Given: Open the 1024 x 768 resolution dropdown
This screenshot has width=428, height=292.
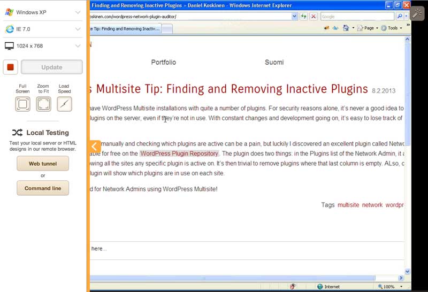Looking at the screenshot, I should coord(43,46).
